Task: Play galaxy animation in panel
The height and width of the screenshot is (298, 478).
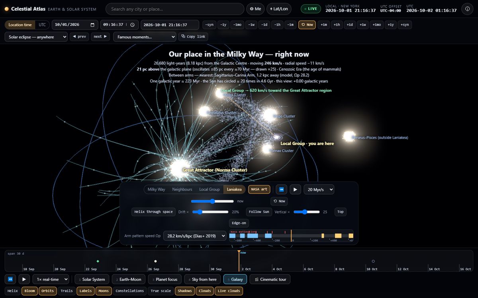Action: (295, 190)
